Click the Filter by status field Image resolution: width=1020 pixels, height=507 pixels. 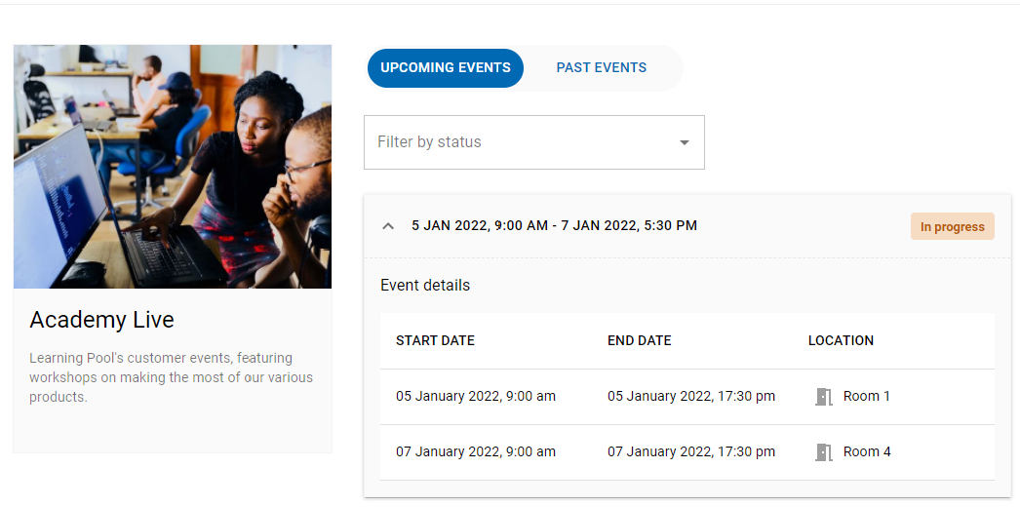tap(517, 142)
